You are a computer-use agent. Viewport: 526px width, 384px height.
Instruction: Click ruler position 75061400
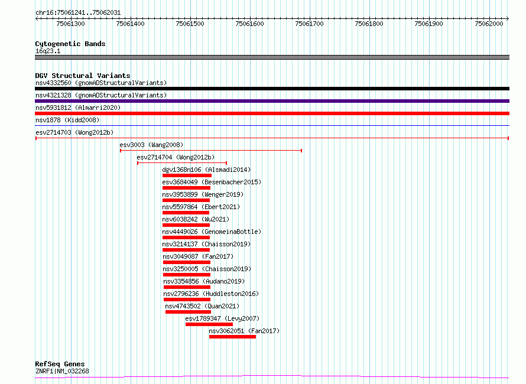pos(131,24)
